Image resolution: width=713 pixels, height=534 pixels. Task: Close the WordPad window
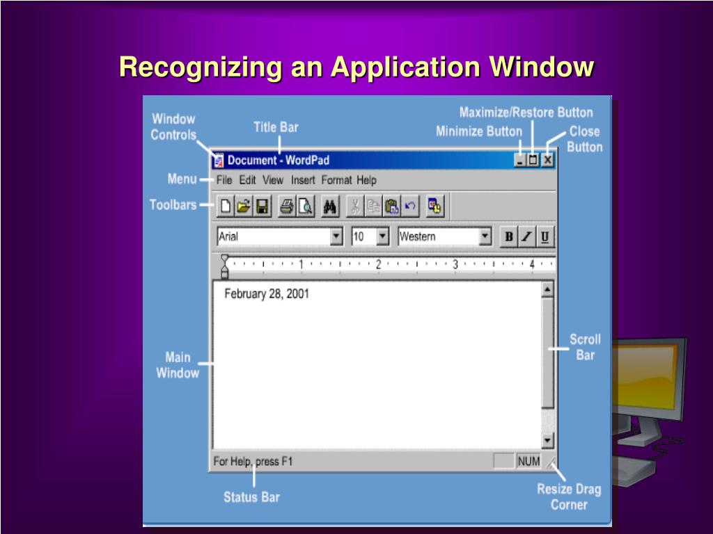coord(548,161)
